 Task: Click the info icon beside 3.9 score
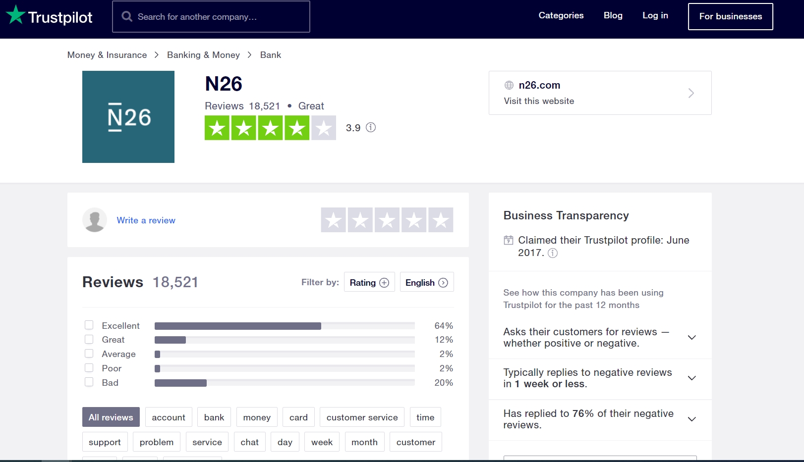tap(371, 128)
